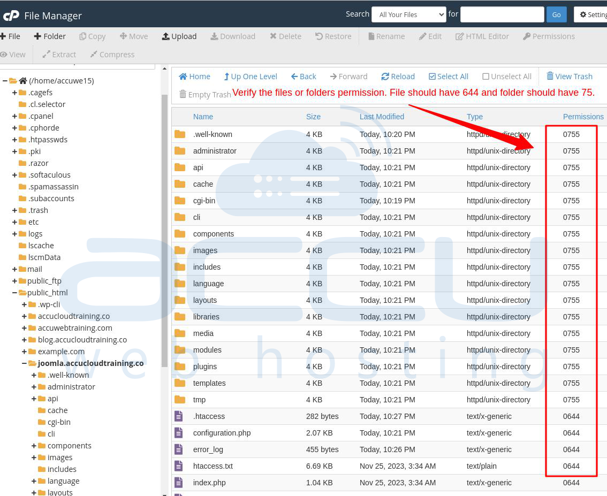The image size is (607, 496).
Task: Click the Edit pencil button
Action: (x=430, y=36)
